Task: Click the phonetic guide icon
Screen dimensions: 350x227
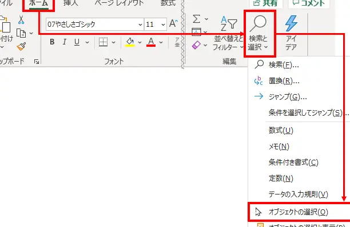Action: 177,42
